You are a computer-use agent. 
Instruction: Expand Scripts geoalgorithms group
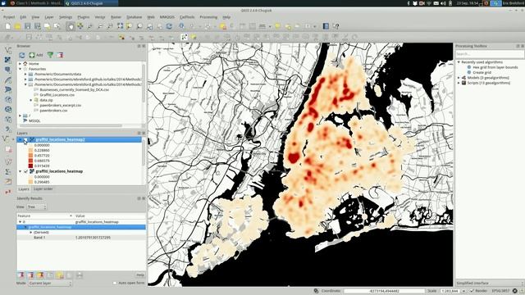[459, 83]
